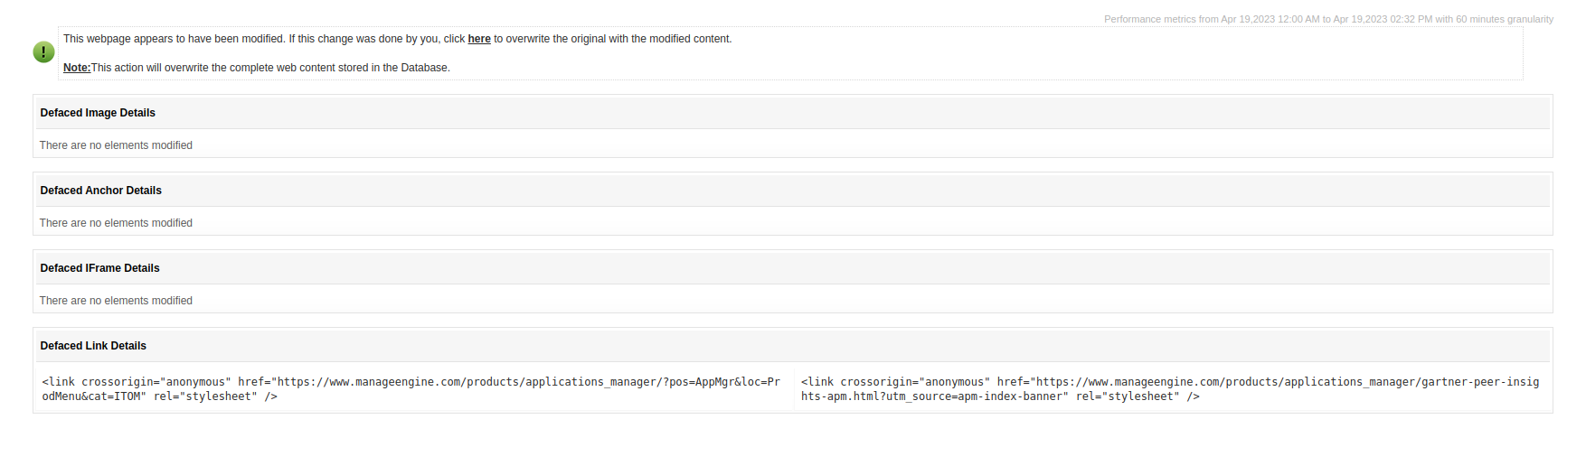Click the underlined "Note:" label
The image size is (1586, 466).
click(77, 68)
